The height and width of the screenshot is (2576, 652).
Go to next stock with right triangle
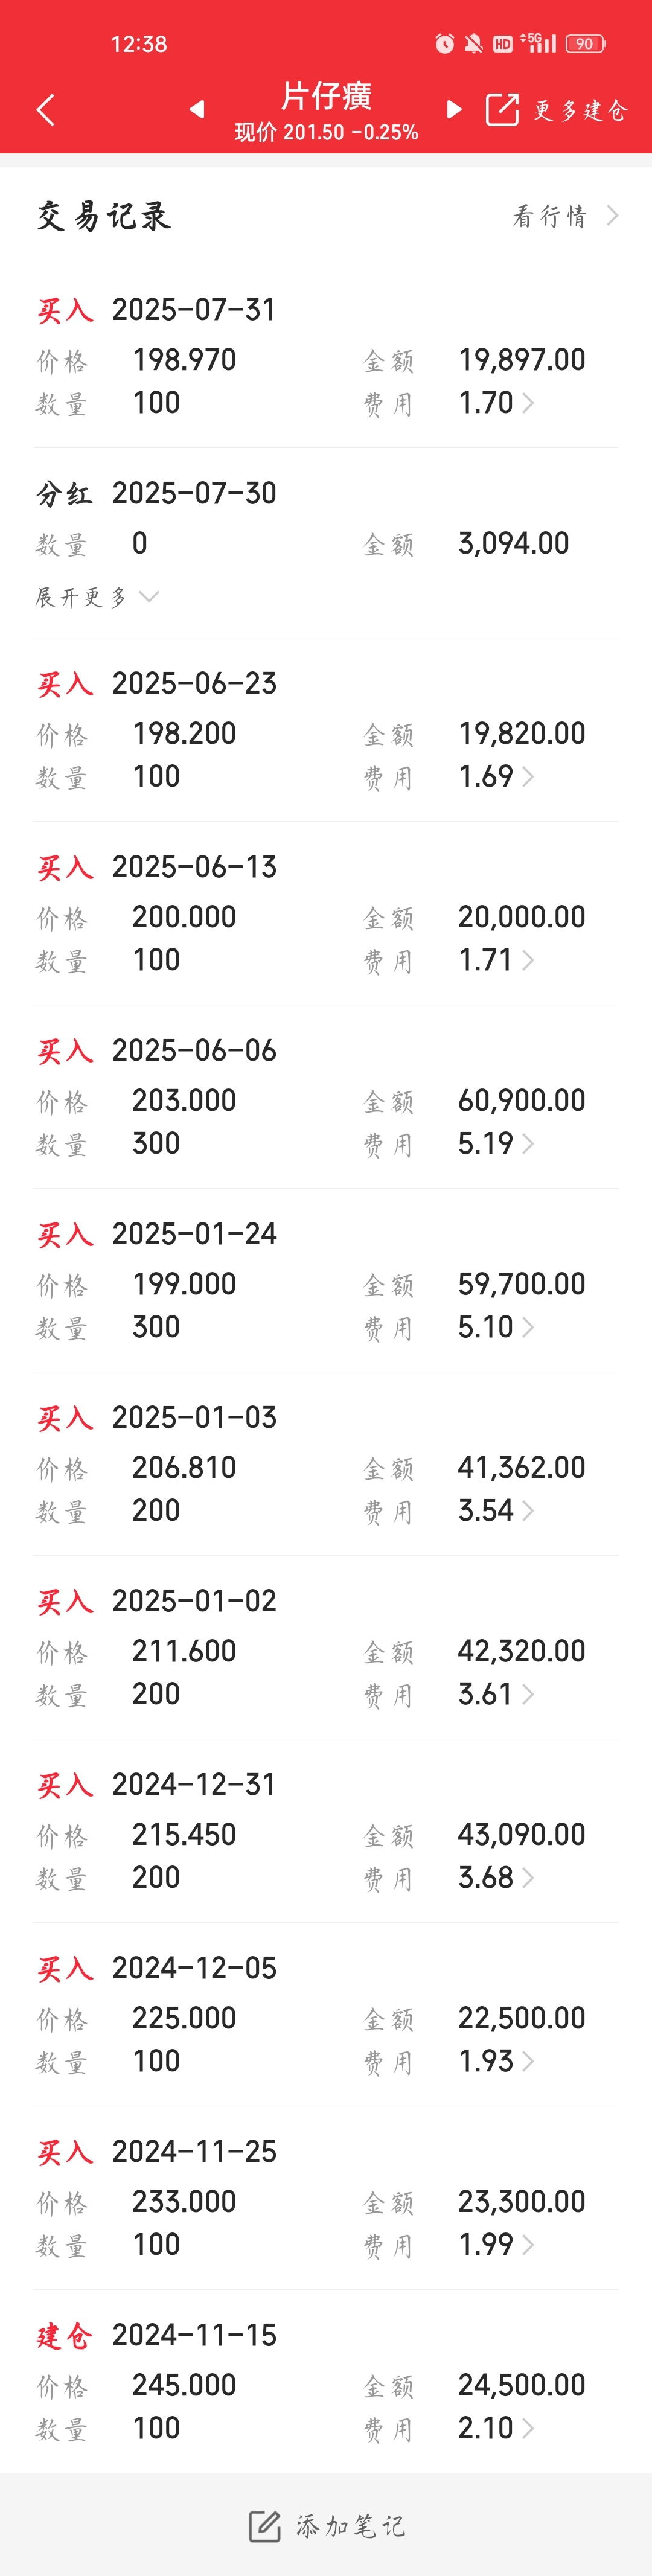point(454,109)
